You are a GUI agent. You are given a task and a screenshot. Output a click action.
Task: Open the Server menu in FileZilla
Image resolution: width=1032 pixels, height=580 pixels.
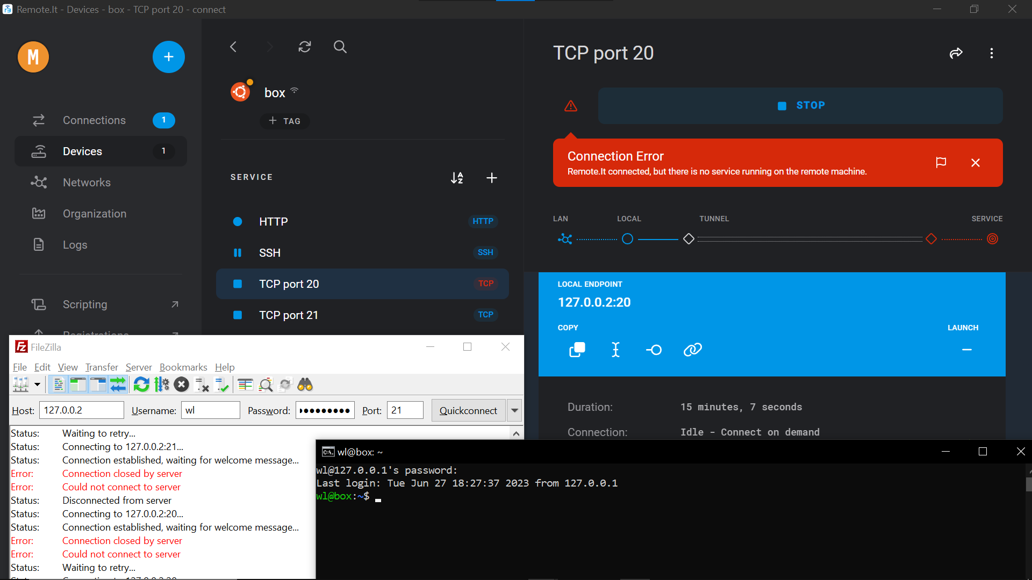139,367
